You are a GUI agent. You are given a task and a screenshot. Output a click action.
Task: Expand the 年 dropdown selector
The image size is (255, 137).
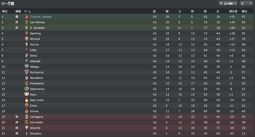246,3
